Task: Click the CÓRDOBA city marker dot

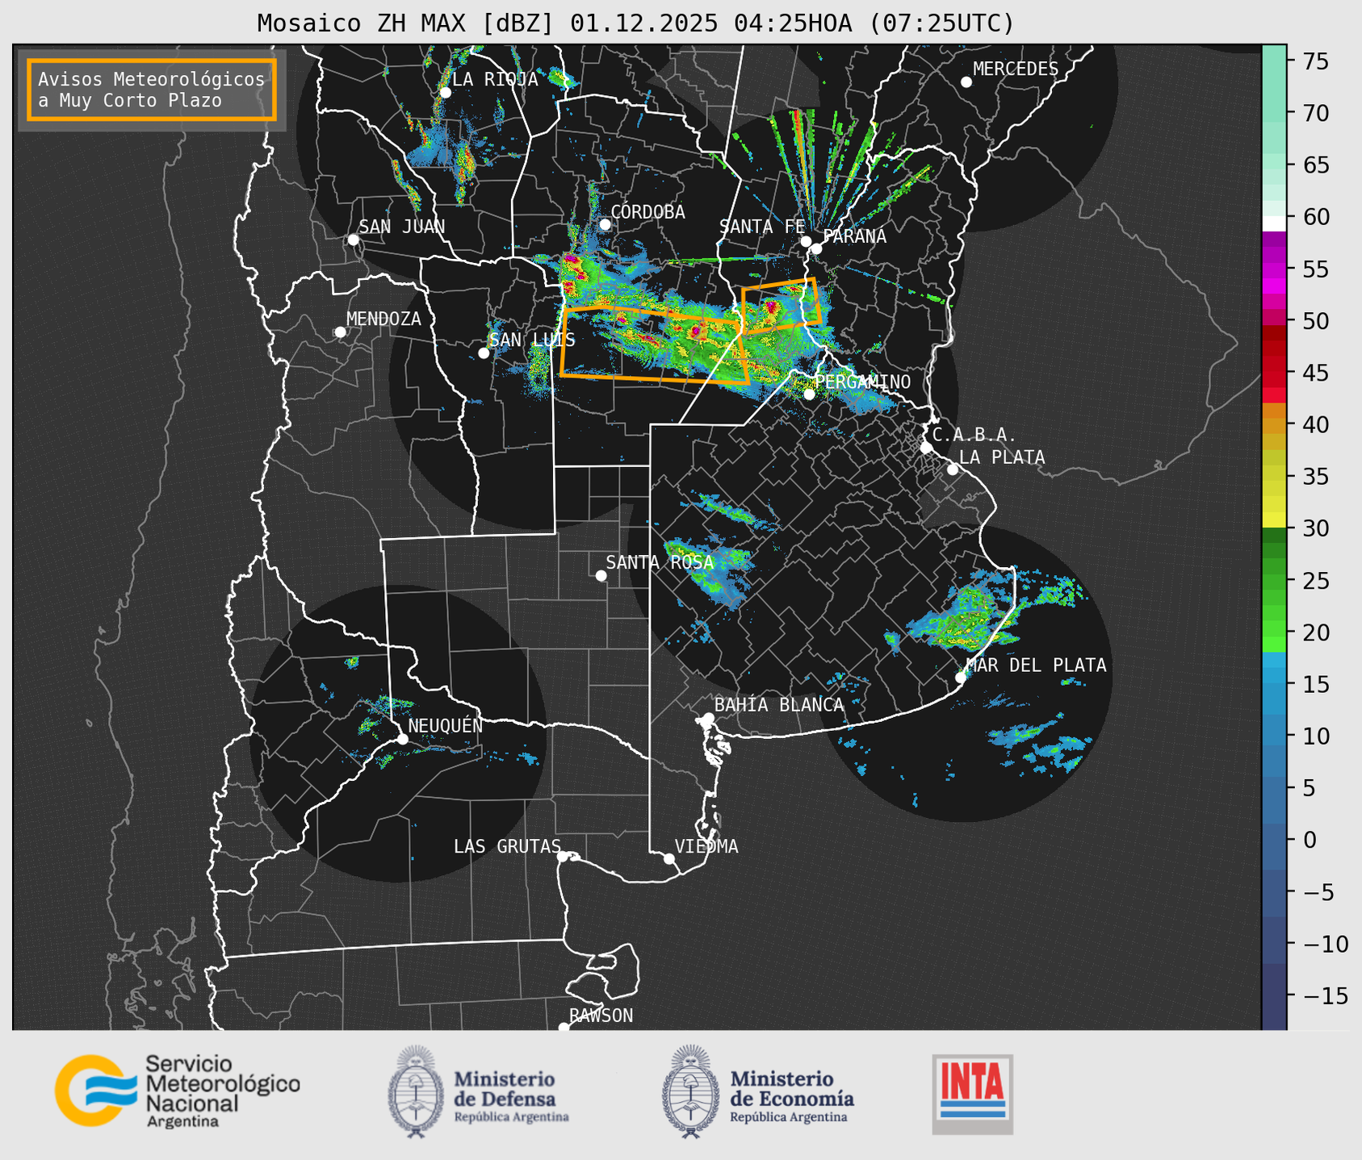Action: click(605, 224)
